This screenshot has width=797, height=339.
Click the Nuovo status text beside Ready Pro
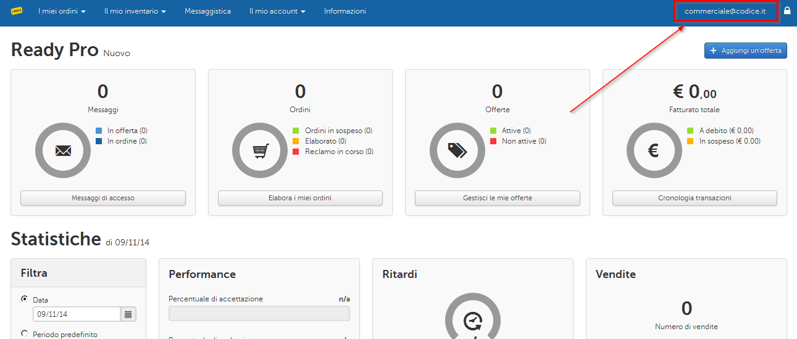tap(117, 54)
